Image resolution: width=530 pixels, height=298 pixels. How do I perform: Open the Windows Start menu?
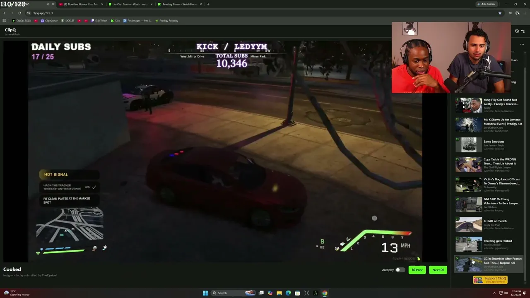pyautogui.click(x=205, y=293)
